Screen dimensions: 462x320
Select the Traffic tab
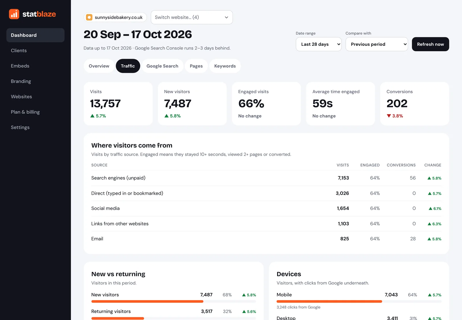tap(128, 66)
